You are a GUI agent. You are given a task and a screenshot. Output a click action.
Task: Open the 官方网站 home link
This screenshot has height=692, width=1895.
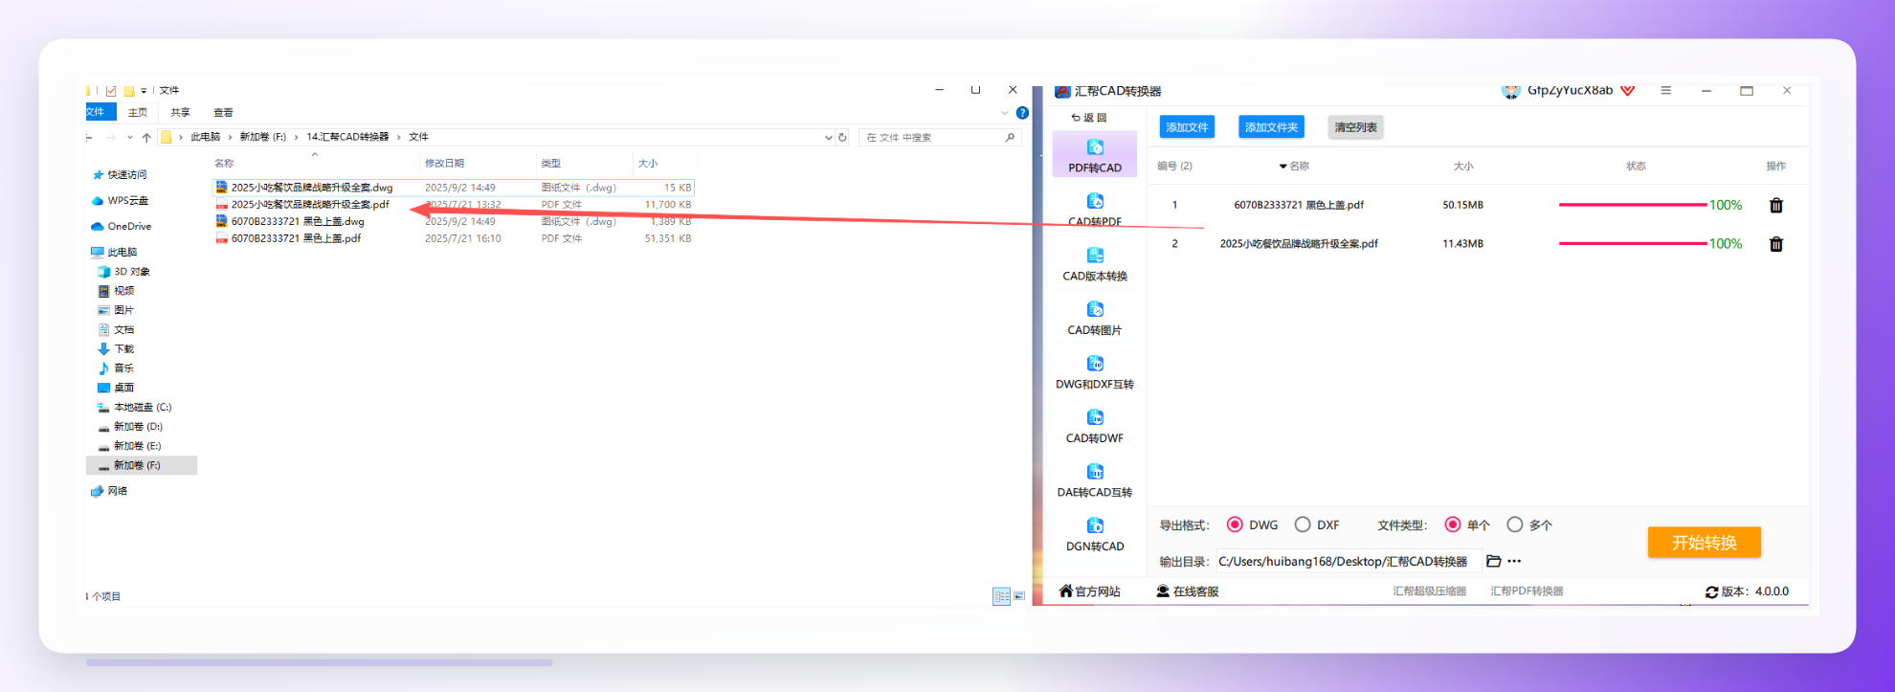pyautogui.click(x=1089, y=592)
